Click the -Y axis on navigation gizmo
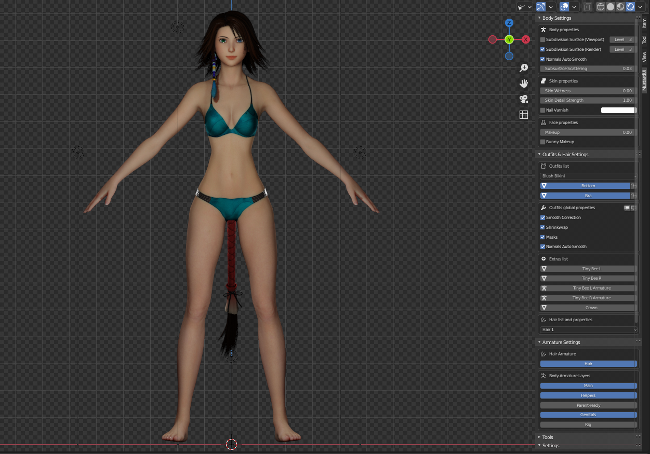Viewport: 650px width, 454px height. 509,39
